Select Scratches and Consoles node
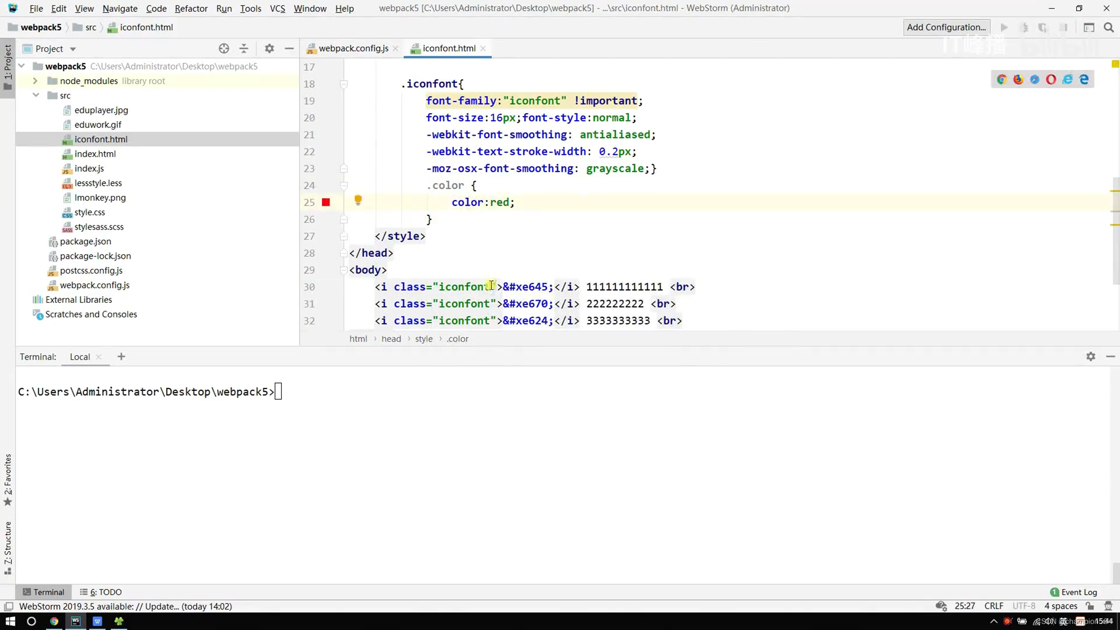The image size is (1120, 630). (91, 314)
